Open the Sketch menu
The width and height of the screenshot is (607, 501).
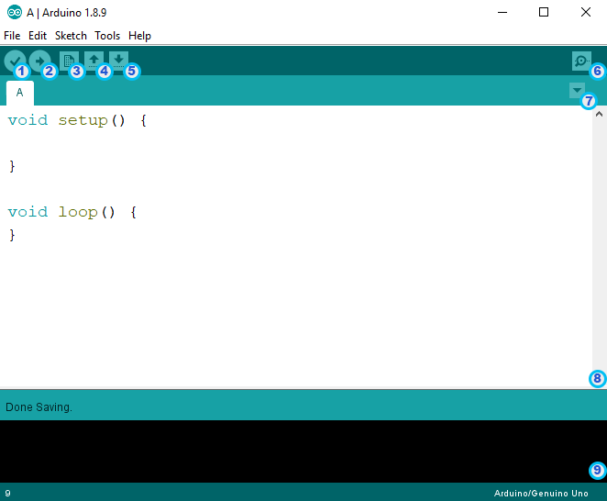click(x=71, y=36)
